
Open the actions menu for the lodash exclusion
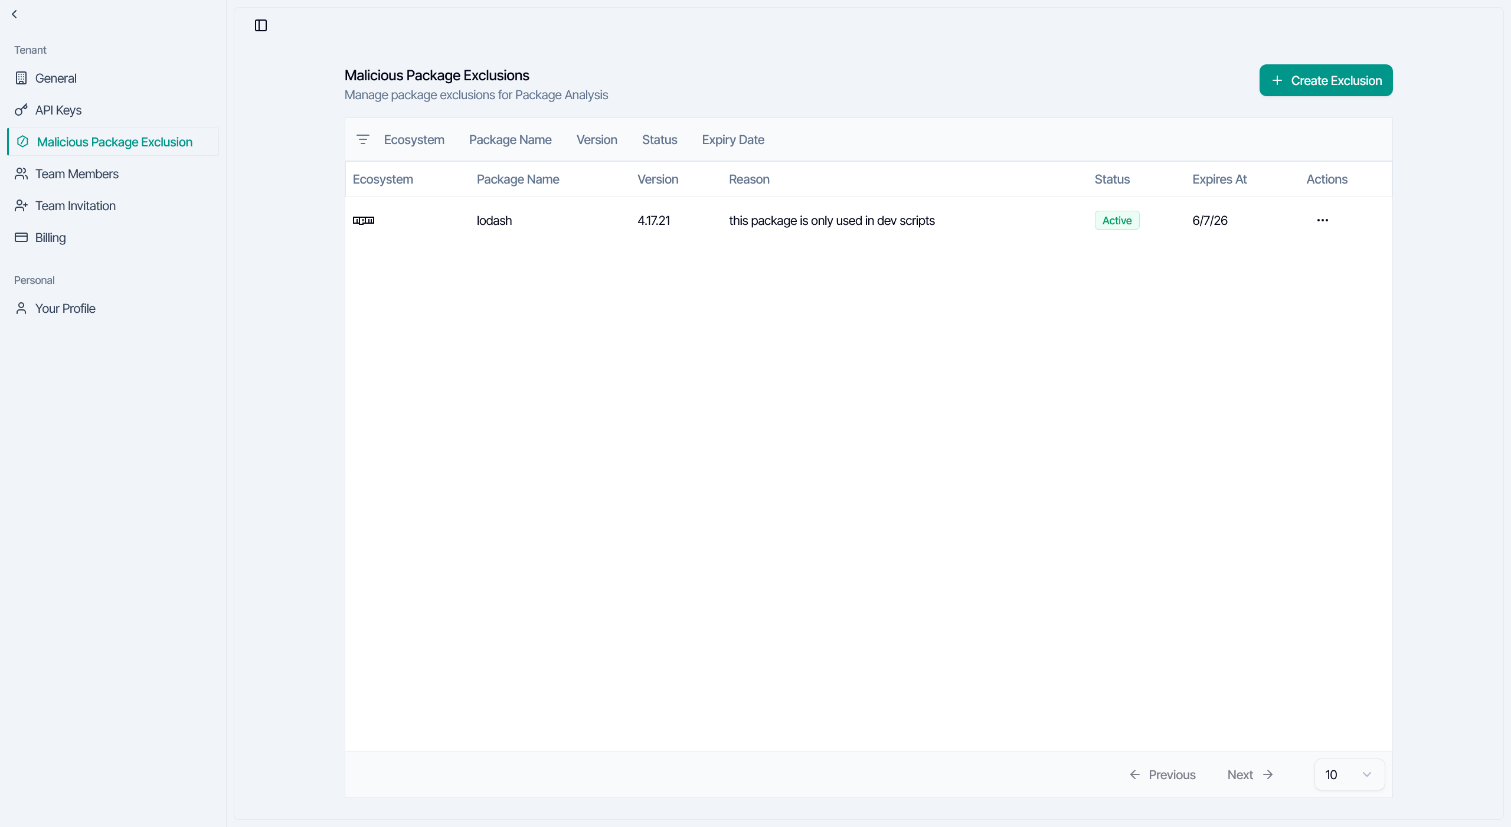click(1322, 220)
